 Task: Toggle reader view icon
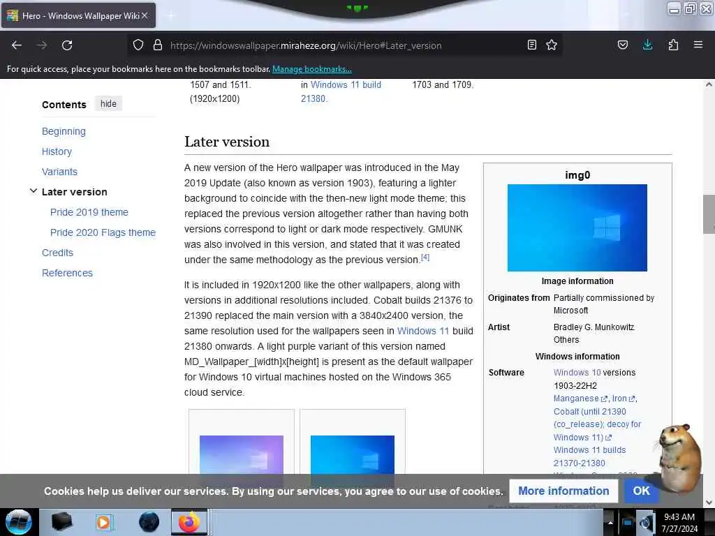(x=531, y=45)
